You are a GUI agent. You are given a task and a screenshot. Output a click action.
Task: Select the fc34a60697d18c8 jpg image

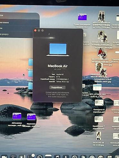(x=103, y=72)
